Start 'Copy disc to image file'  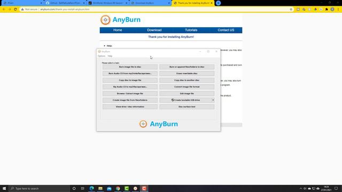130,80
